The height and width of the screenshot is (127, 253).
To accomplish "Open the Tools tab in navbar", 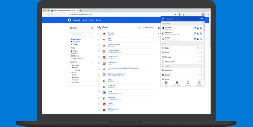I will point(91,20).
